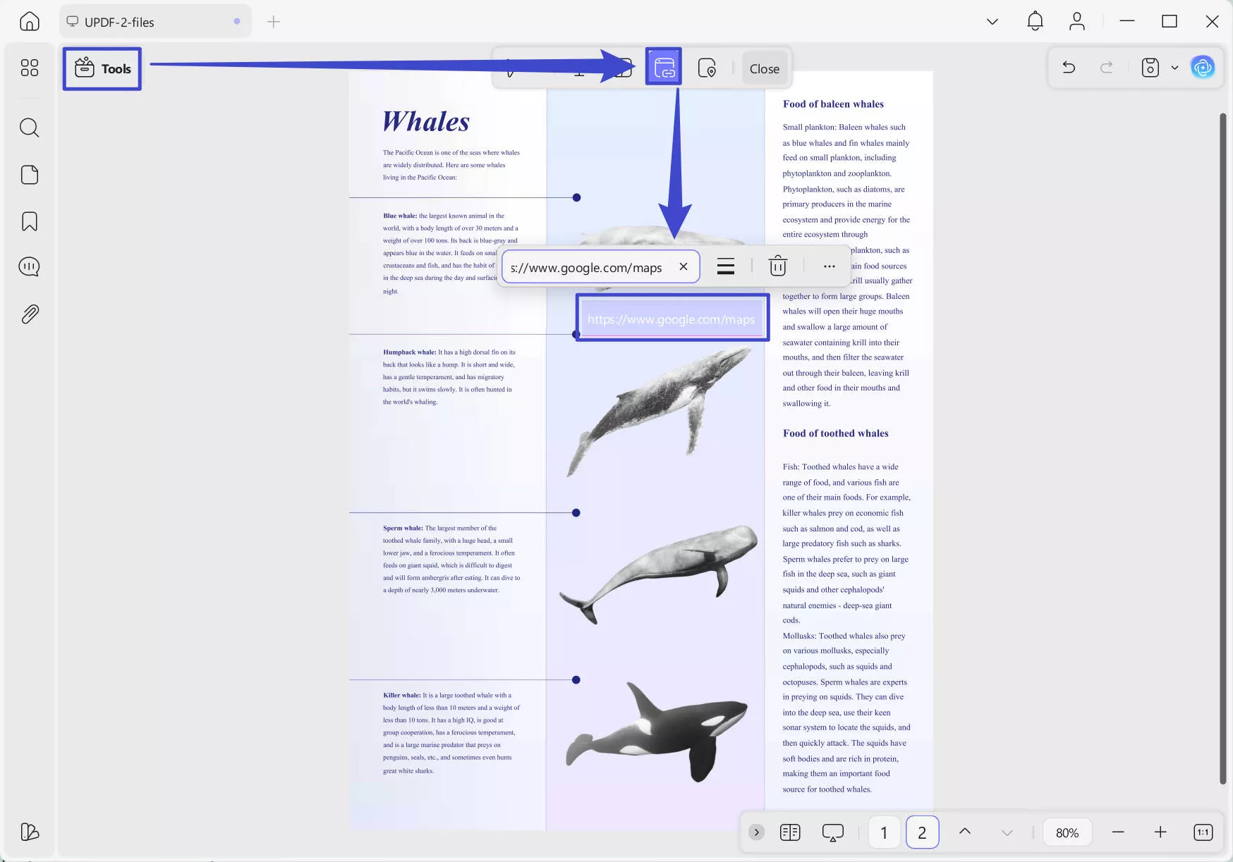Collapse the bottom navigation bar
The height and width of the screenshot is (862, 1233).
pyautogui.click(x=756, y=832)
